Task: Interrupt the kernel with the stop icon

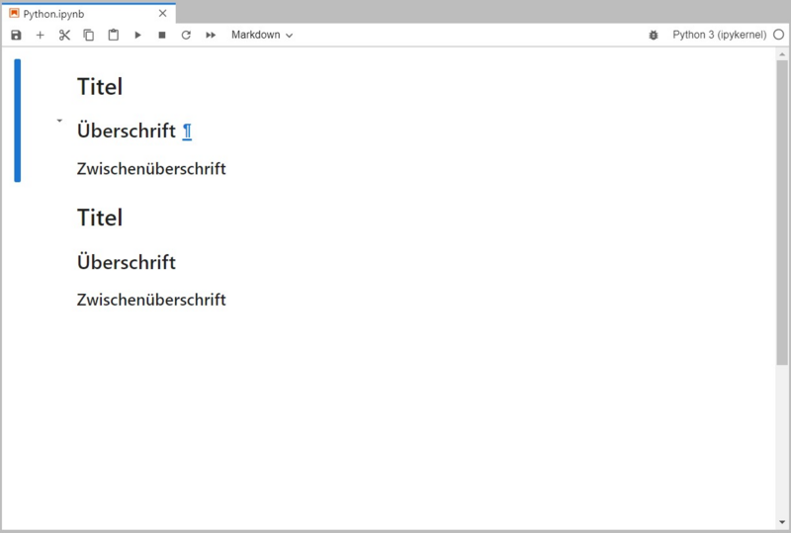Action: coord(162,35)
